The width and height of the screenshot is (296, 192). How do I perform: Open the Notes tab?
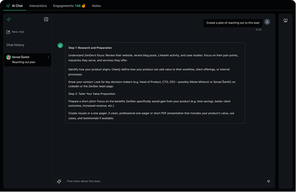tap(96, 6)
